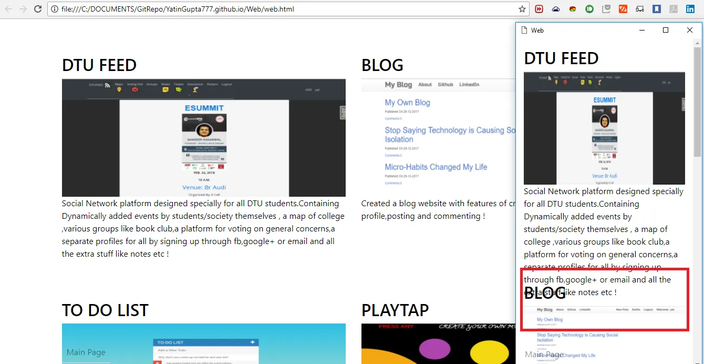Open the red and green ball extension

pos(573,9)
